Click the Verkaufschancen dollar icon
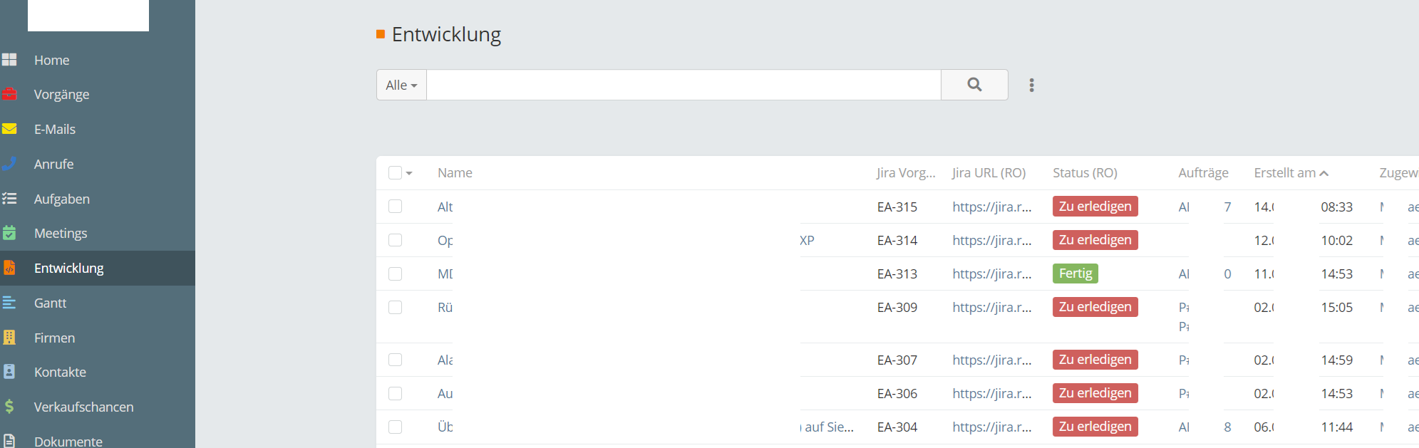Screen dimensions: 1419x448 tap(9, 407)
